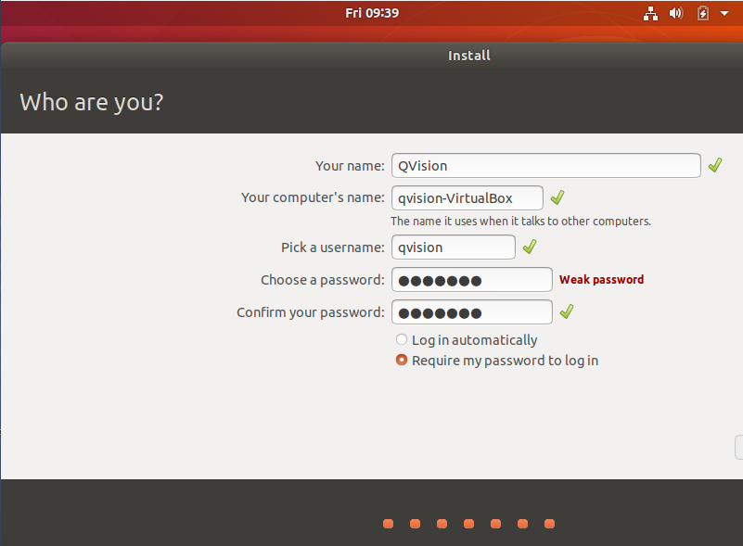Open the Fri 09:39 clock menu
Image resolution: width=743 pixels, height=546 pixels.
[372, 13]
